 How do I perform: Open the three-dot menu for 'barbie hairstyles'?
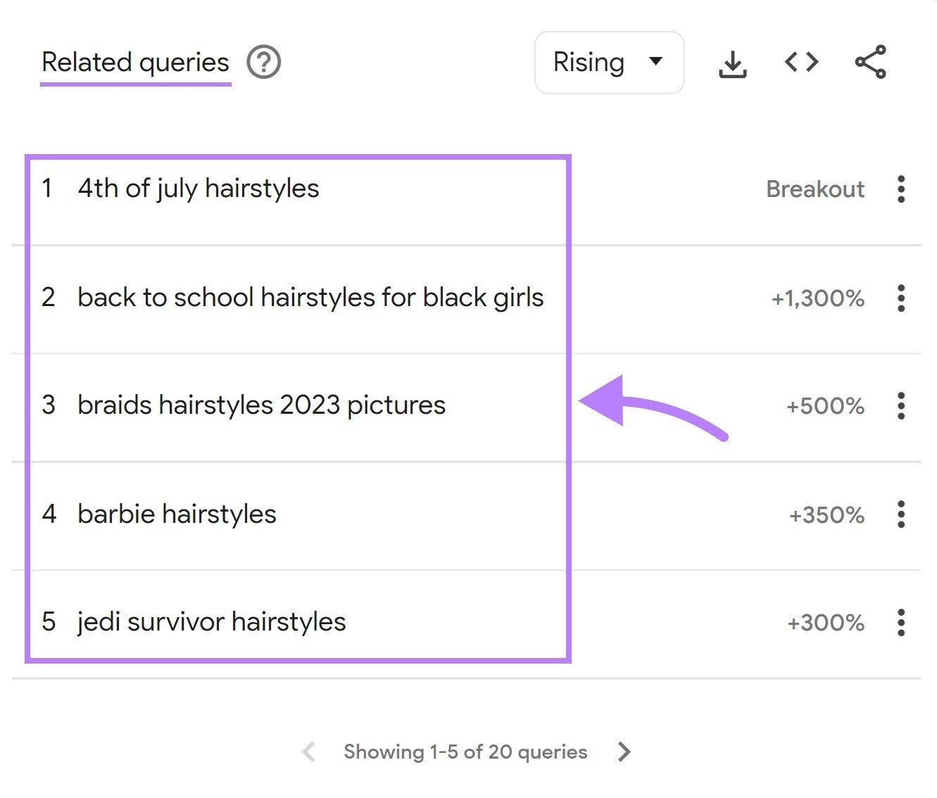pos(901,515)
